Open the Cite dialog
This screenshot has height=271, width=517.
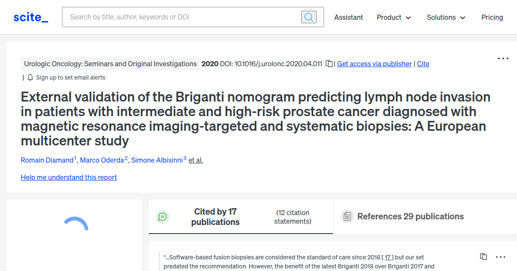click(x=423, y=64)
